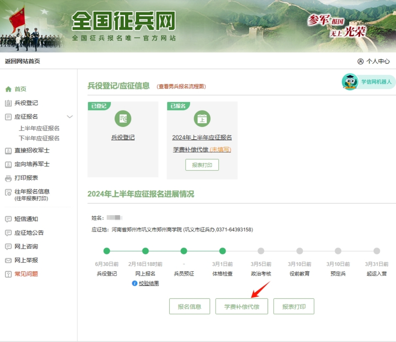
Task: Click the green 兵役登记 card icon
Action: (x=123, y=118)
